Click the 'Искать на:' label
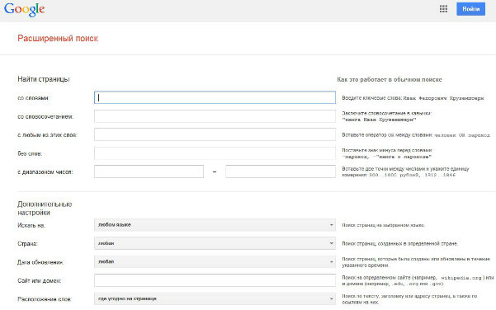Screen dimensions: 496x310 [31, 225]
